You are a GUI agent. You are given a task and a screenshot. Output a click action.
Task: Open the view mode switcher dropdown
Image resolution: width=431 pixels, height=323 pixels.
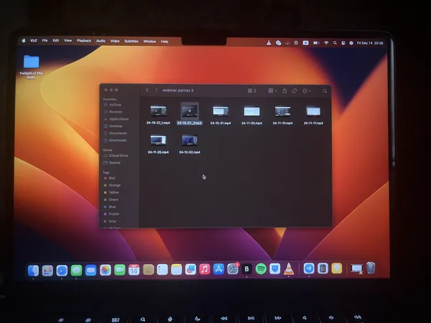(x=252, y=91)
